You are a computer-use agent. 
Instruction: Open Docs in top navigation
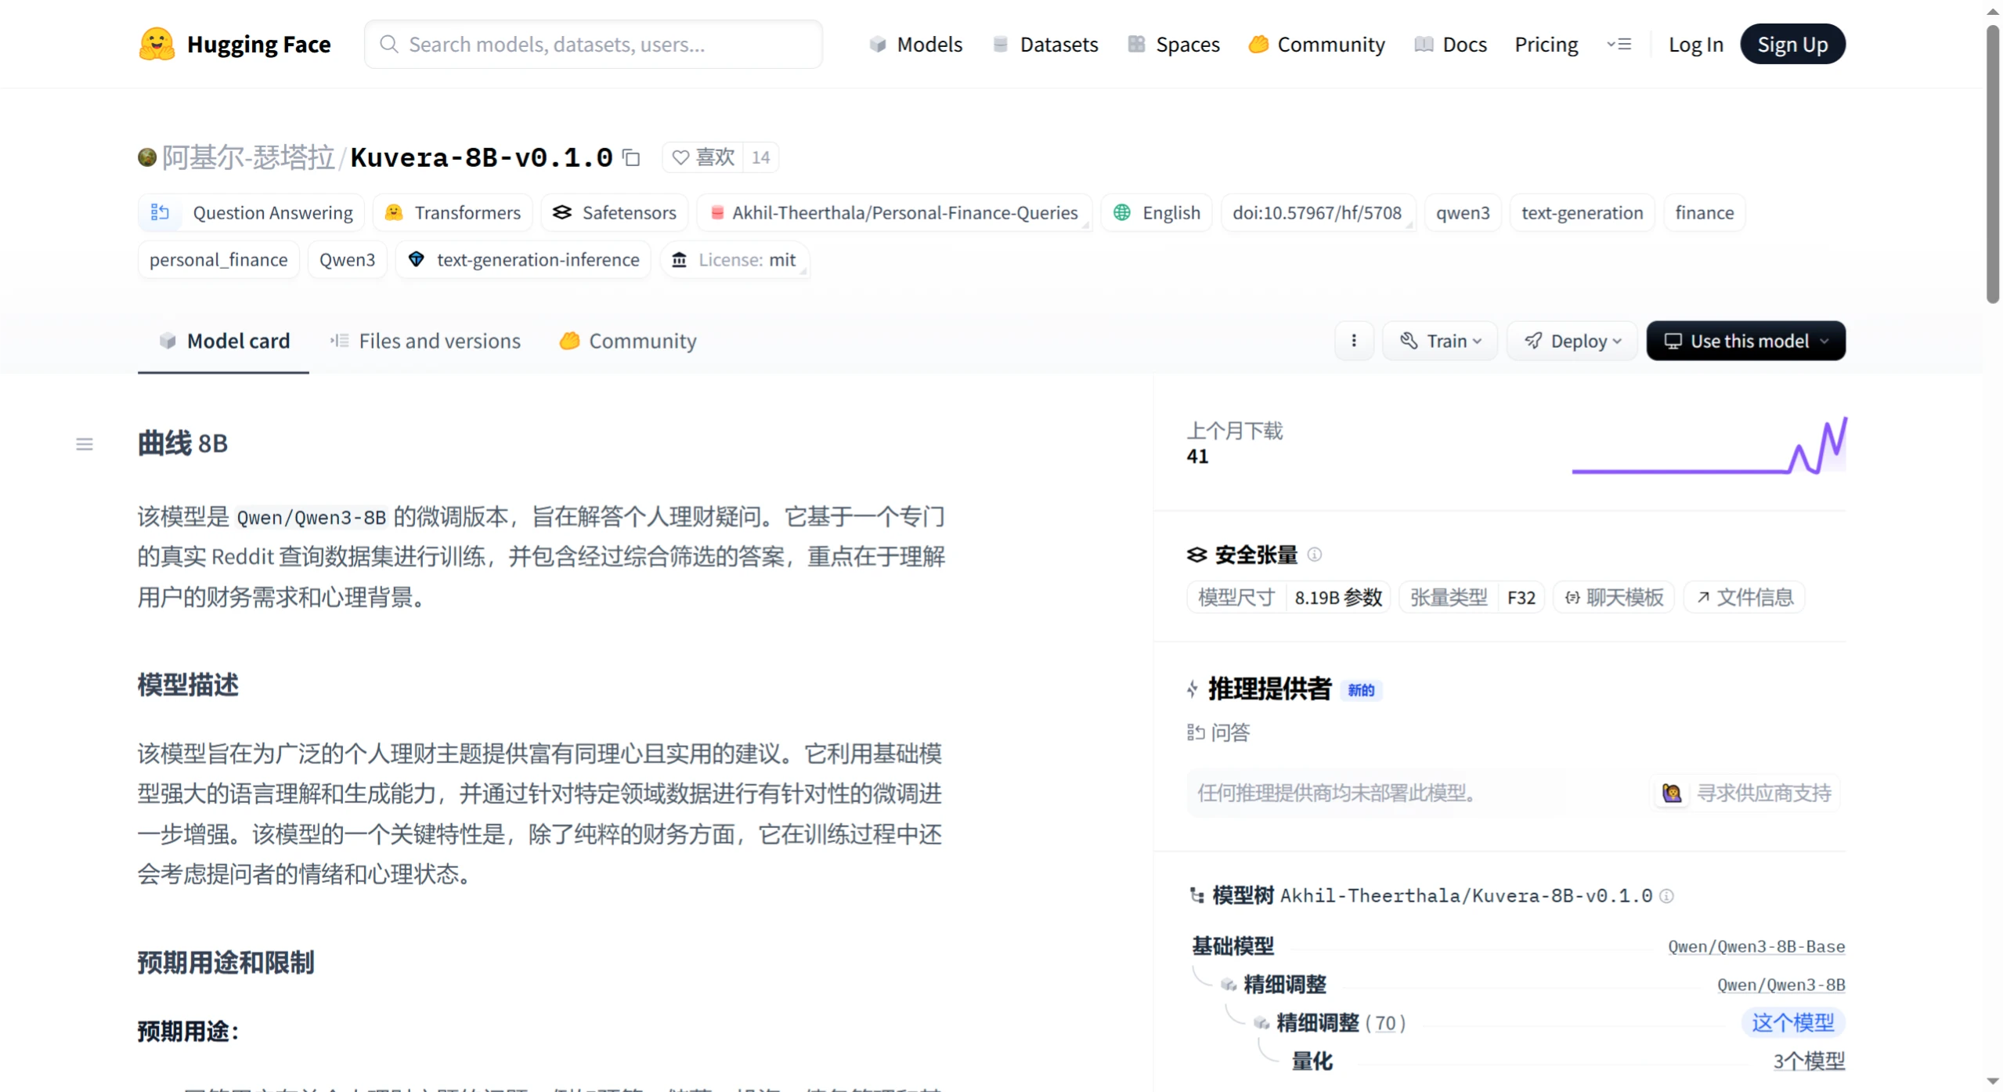pos(1450,44)
